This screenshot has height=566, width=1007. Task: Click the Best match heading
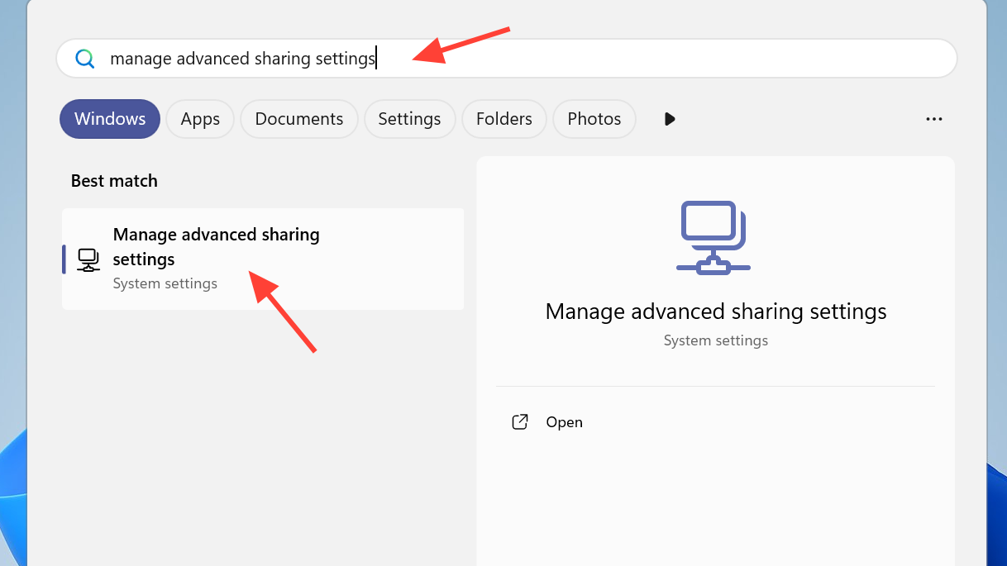(114, 181)
